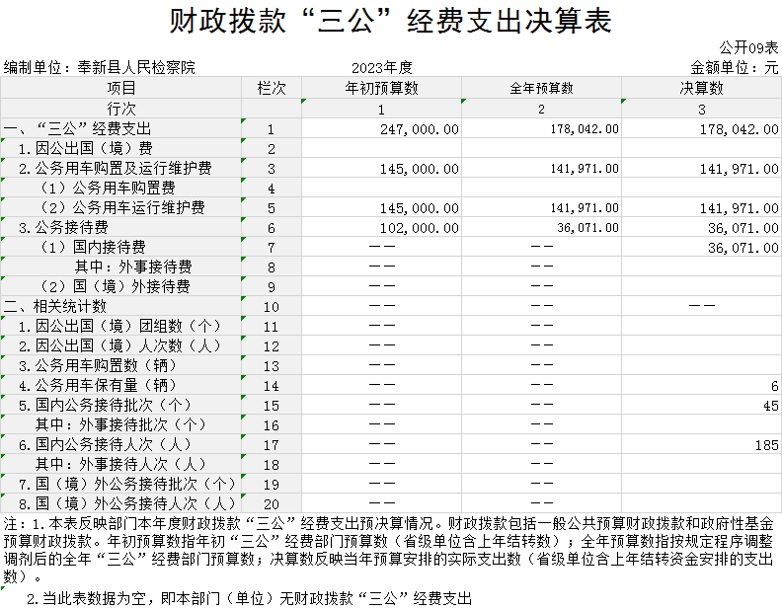Viewport: 782px width, 610px height.
Task: Select '编制单位：奉新县人民检察院' text
Action: pyautogui.click(x=100, y=67)
